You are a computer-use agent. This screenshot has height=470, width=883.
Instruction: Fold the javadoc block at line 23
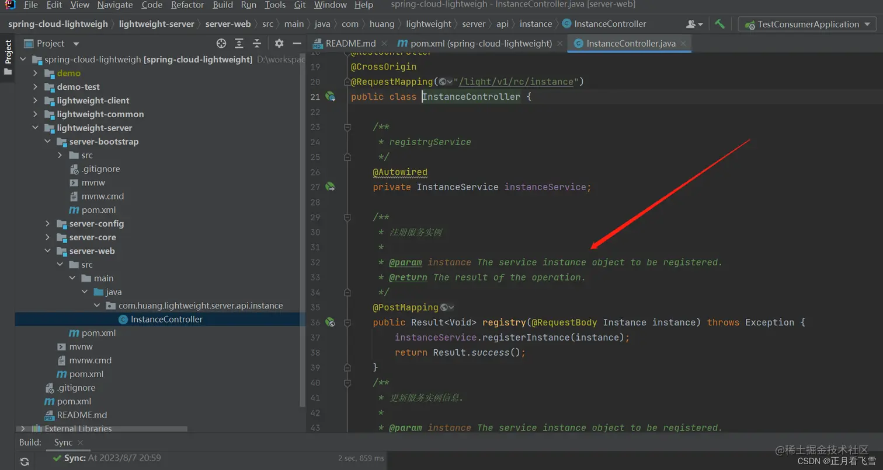pyautogui.click(x=347, y=127)
